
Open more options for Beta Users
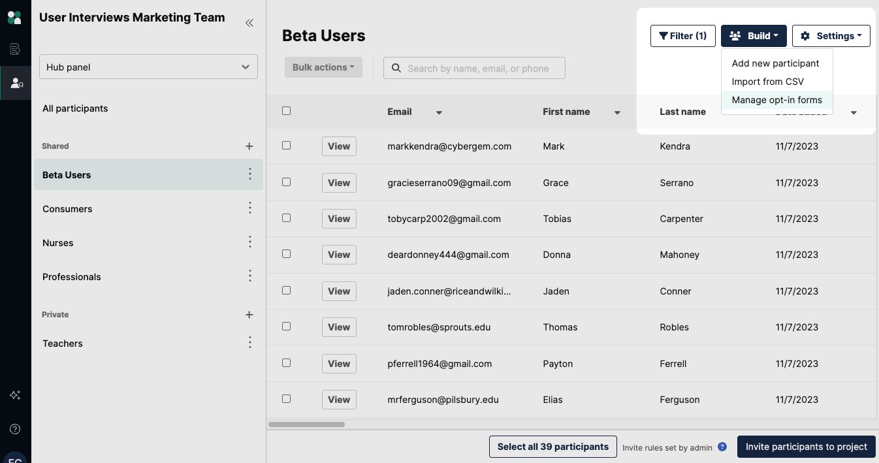point(249,174)
